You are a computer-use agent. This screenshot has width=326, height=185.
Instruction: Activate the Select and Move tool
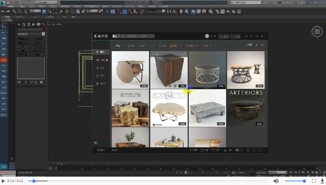(67, 12)
